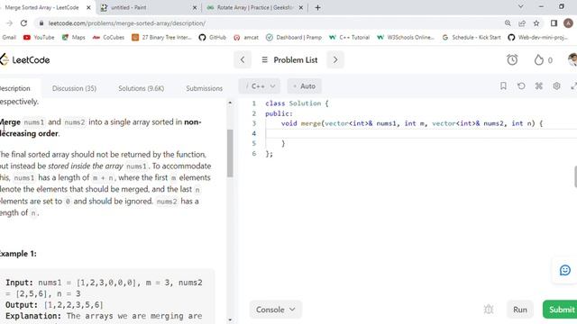Open the feedback smiley icon
This screenshot has height=324, width=577.
pos(565,270)
